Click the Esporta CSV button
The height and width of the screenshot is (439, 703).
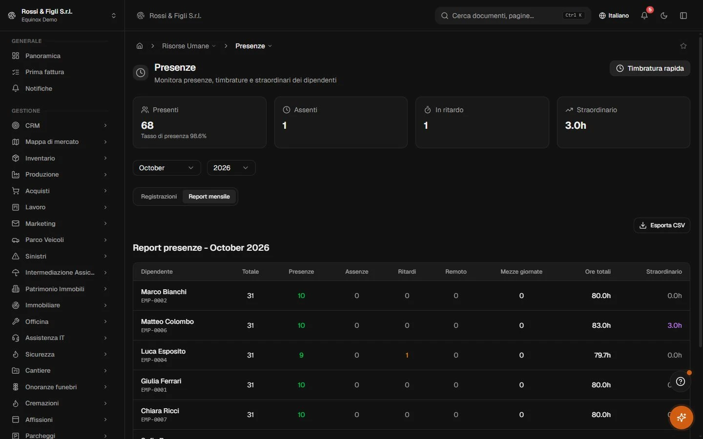(662, 225)
